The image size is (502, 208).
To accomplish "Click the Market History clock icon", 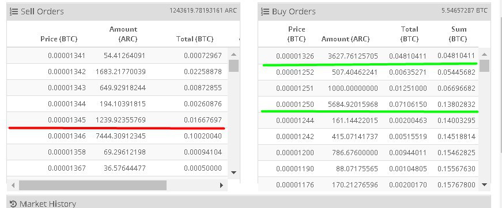I will pyautogui.click(x=13, y=204).
